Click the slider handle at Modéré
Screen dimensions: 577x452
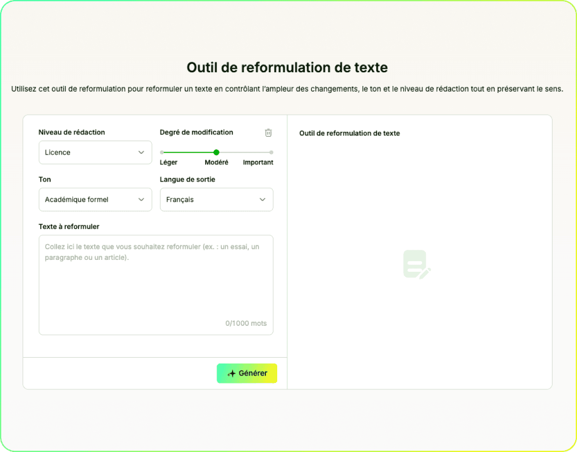click(216, 152)
